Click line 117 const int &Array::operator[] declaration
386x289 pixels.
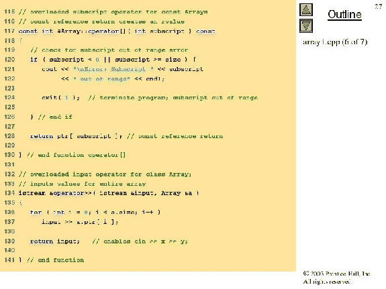coord(117,32)
